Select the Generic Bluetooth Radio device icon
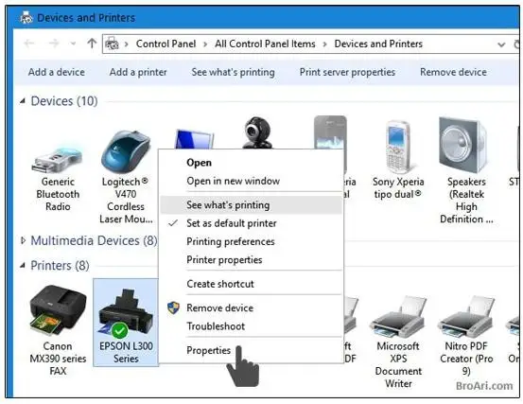Screen dimensions: 523x404 tap(58, 159)
